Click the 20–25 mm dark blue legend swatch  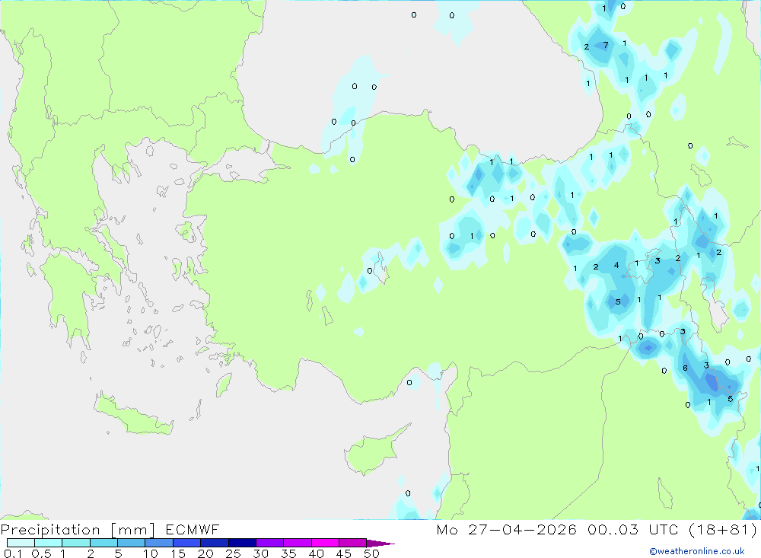coord(214,543)
